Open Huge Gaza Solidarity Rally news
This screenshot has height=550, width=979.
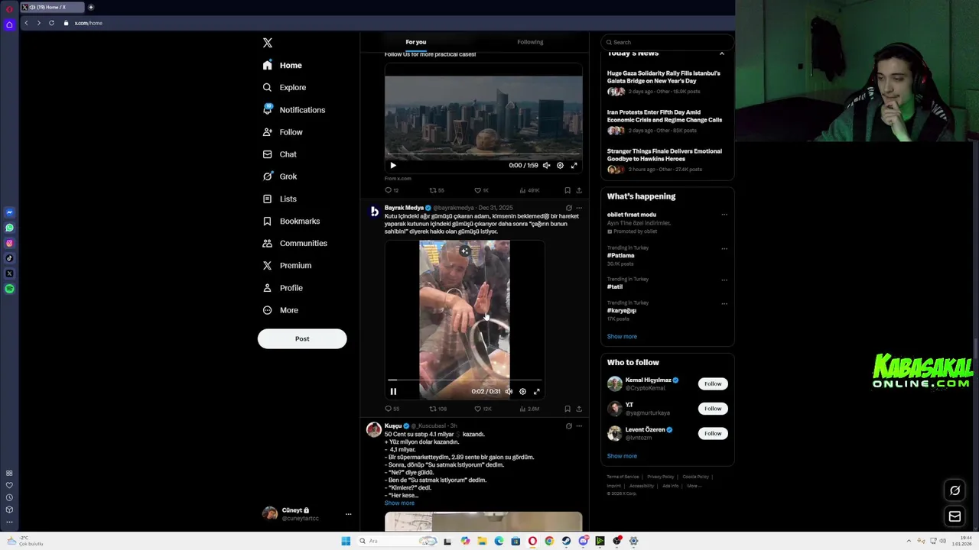point(664,77)
